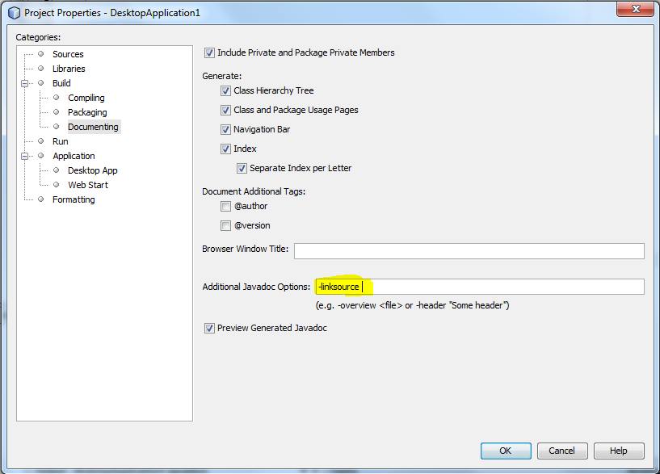Click the Project Properties cube icon
Viewport: 660px width, 474px height.
(14, 13)
